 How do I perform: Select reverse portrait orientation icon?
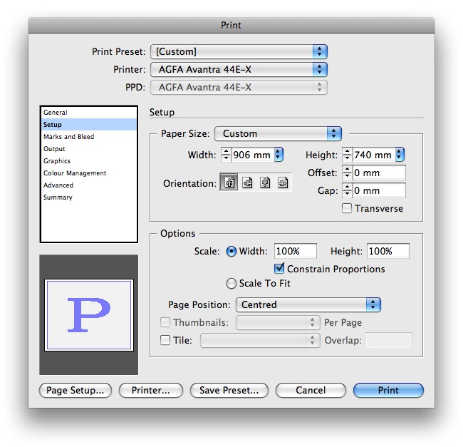pos(265,183)
